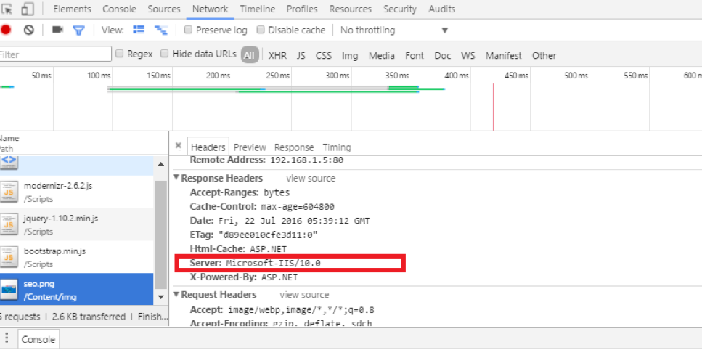Collapse the Request Headers section
Viewport: 702px width, 350px height.
(176, 295)
